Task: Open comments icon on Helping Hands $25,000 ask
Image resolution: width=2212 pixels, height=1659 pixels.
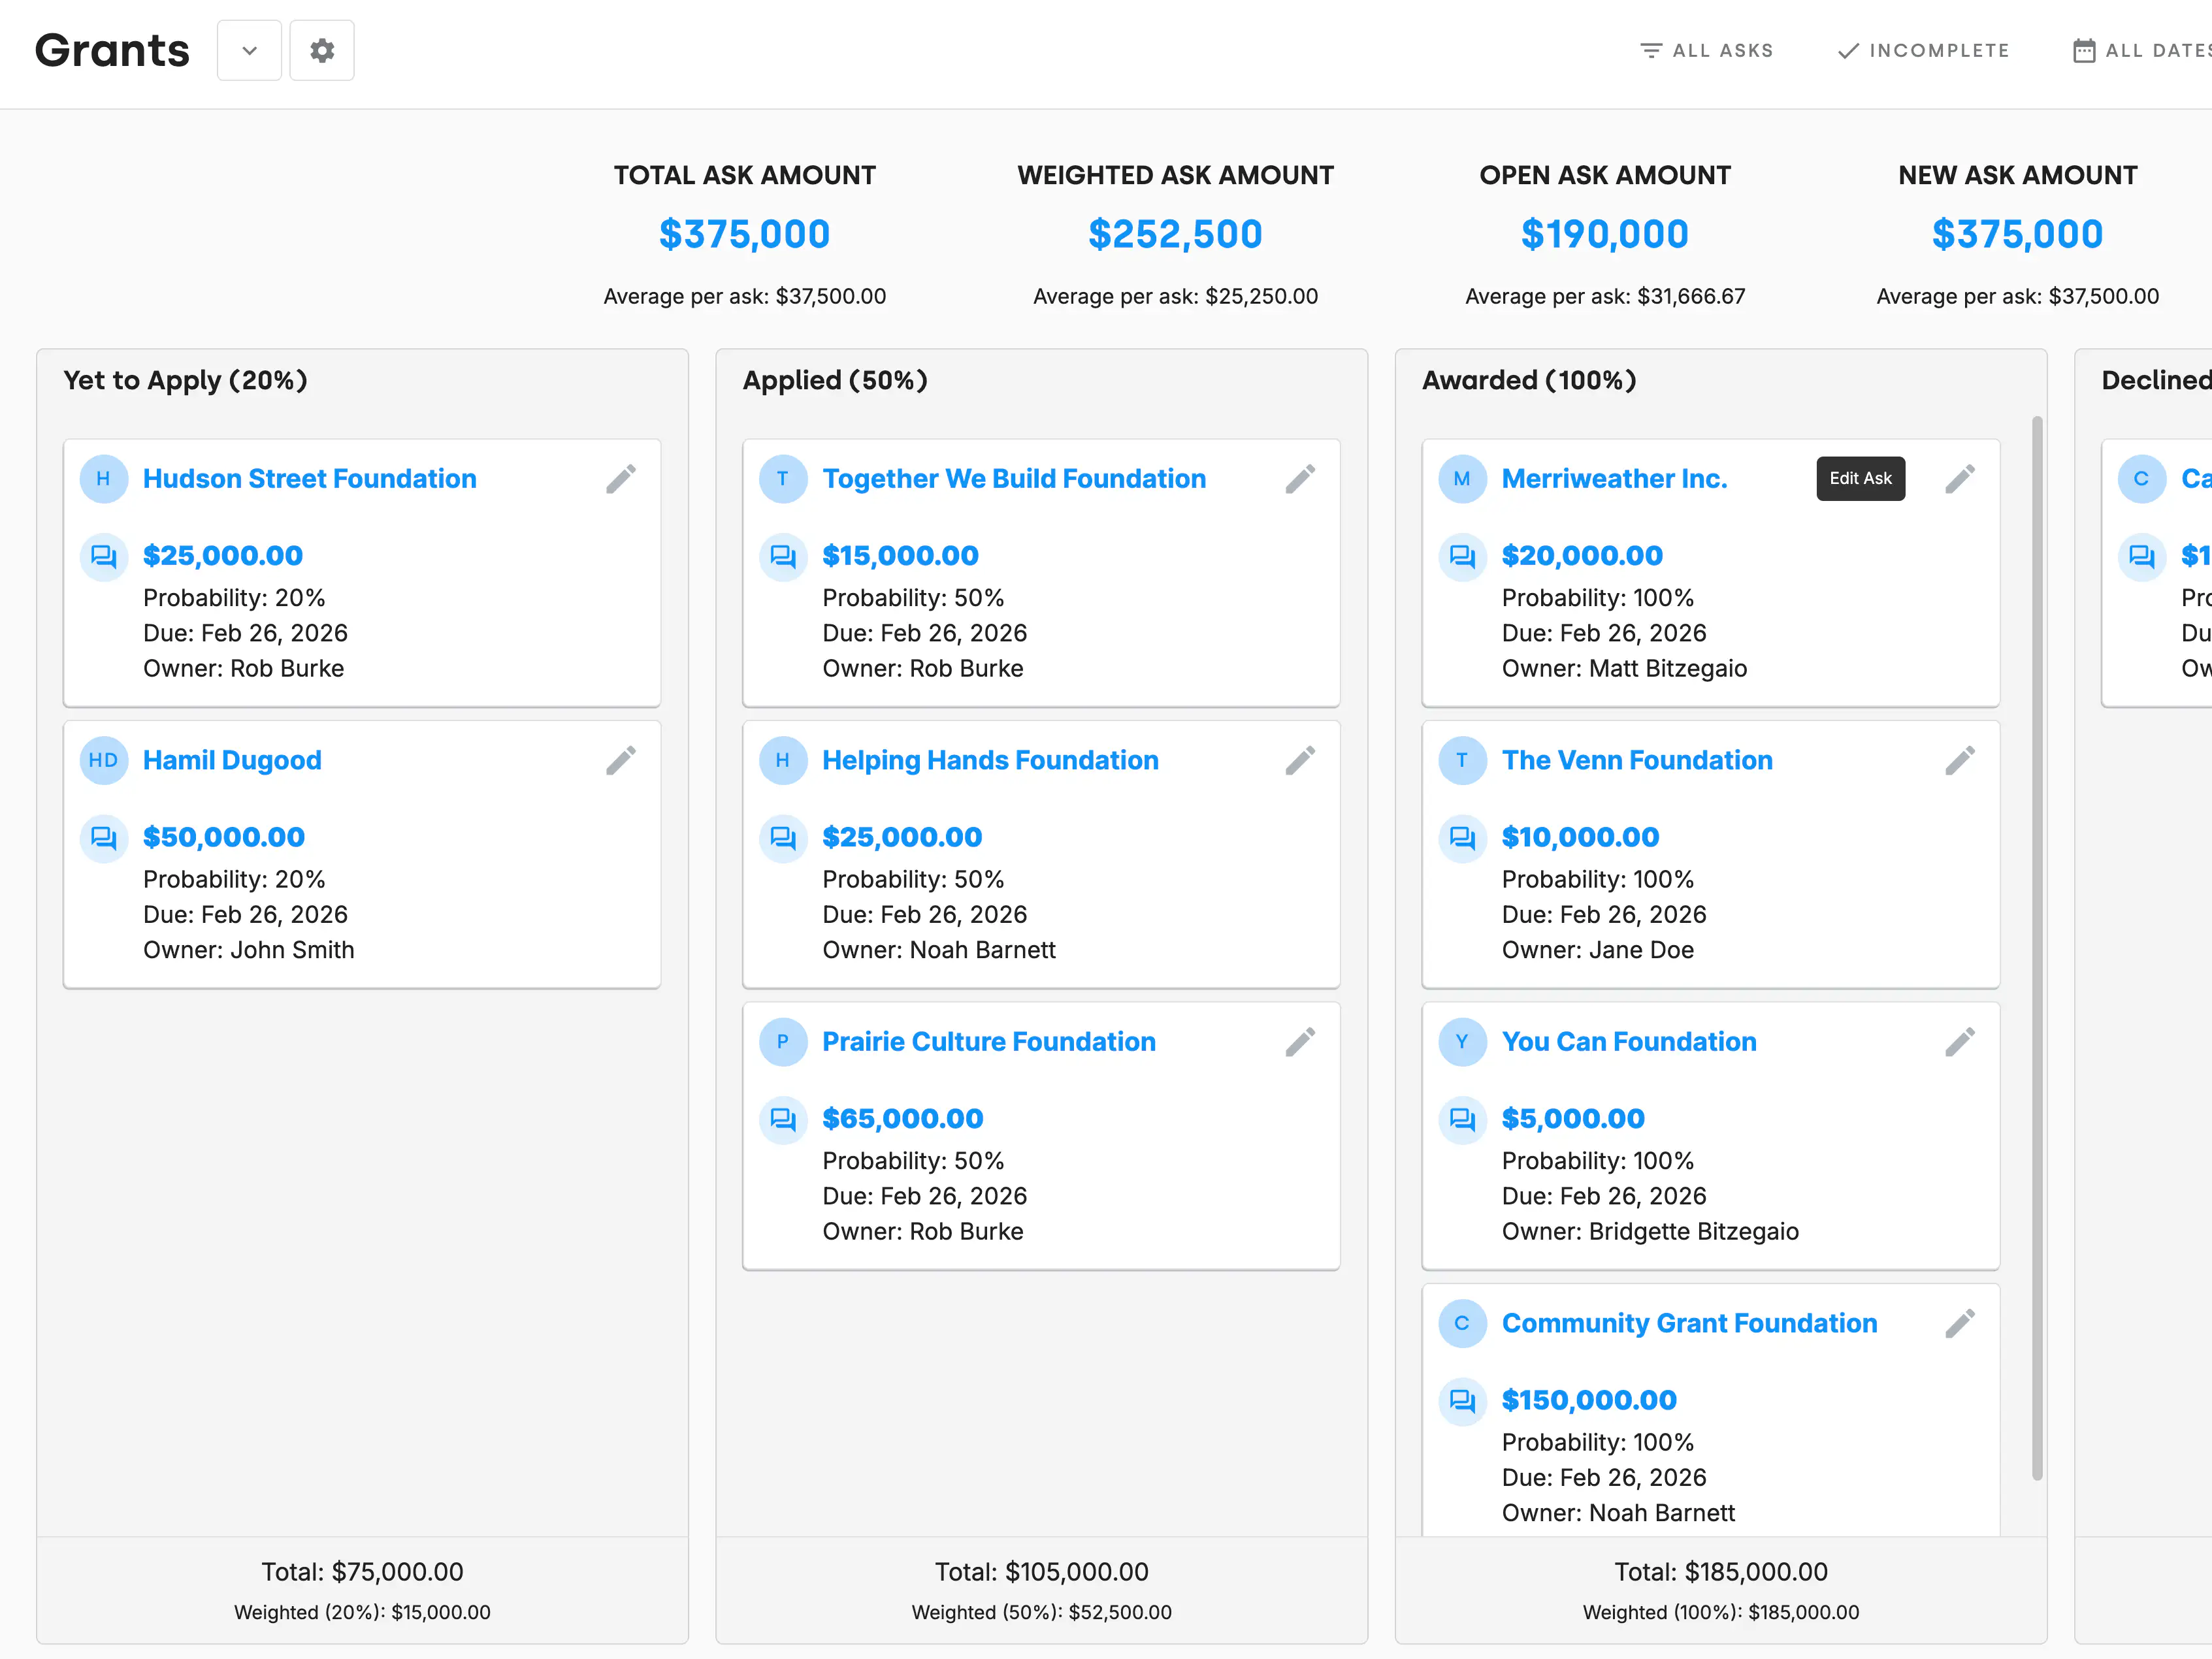Action: coord(783,838)
